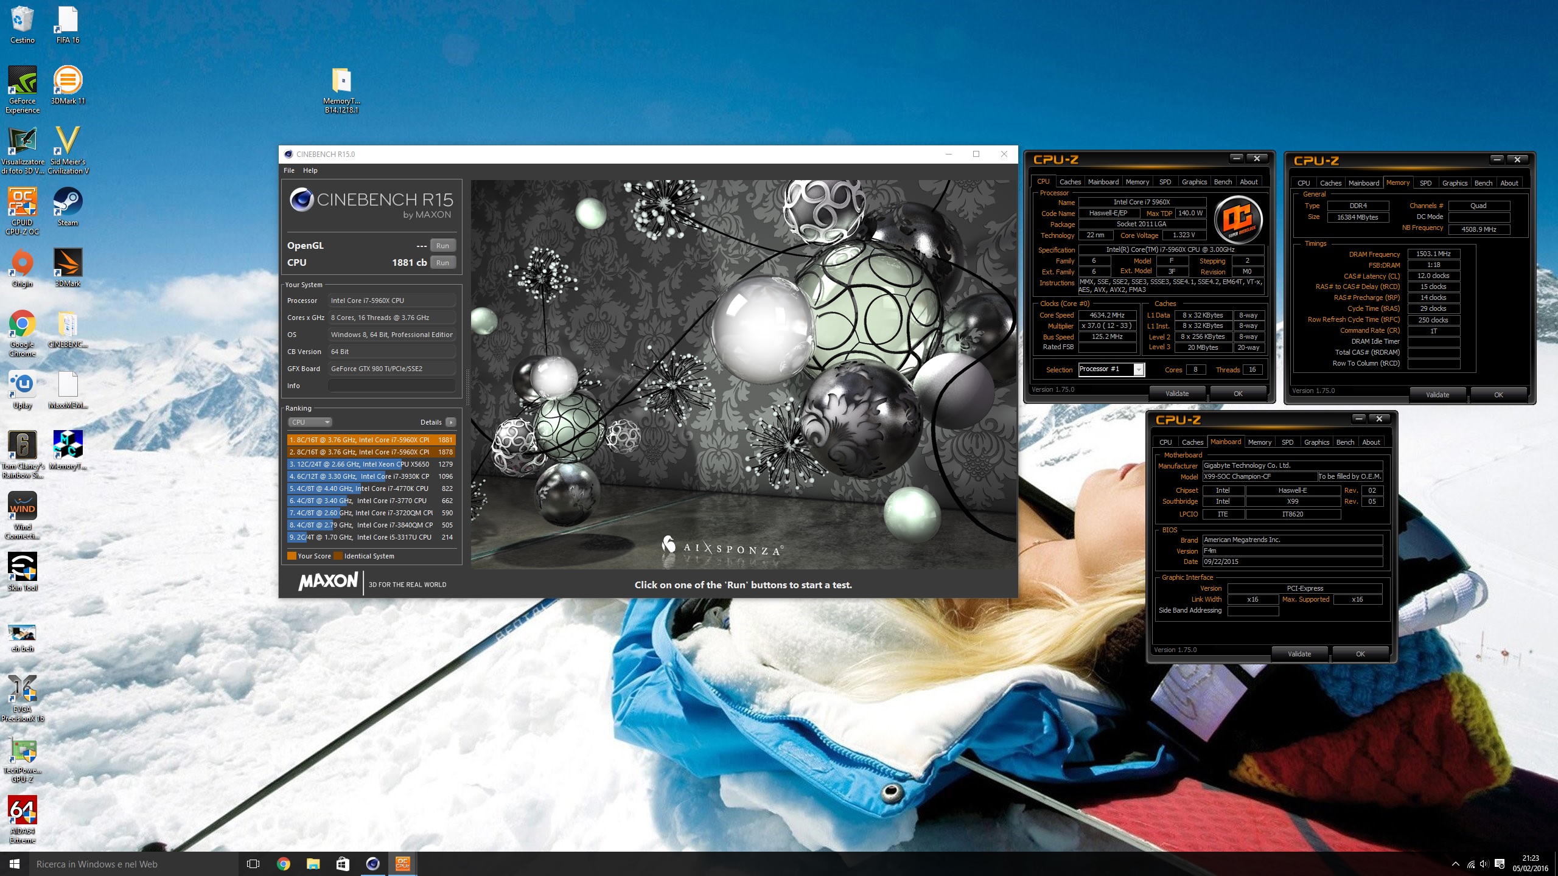This screenshot has width=1558, height=876.
Task: Open the Action Center notifications icon
Action: point(1499,864)
